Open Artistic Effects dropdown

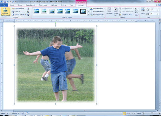point(19,15)
